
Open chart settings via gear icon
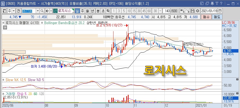point(198,11)
